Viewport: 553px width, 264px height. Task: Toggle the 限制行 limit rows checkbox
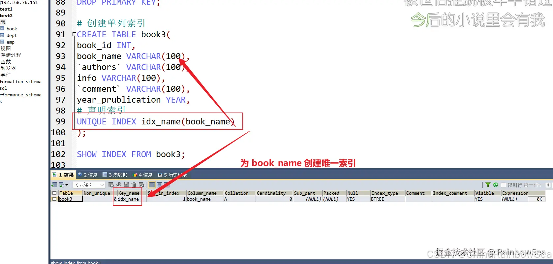pos(504,185)
